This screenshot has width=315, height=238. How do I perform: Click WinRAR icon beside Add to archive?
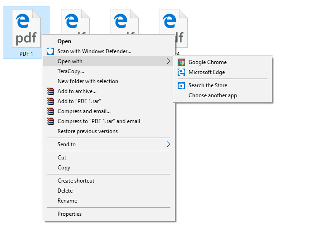click(x=50, y=91)
